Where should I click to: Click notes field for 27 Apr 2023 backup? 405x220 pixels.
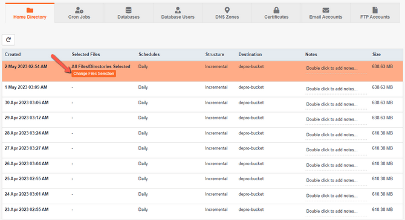(336, 150)
